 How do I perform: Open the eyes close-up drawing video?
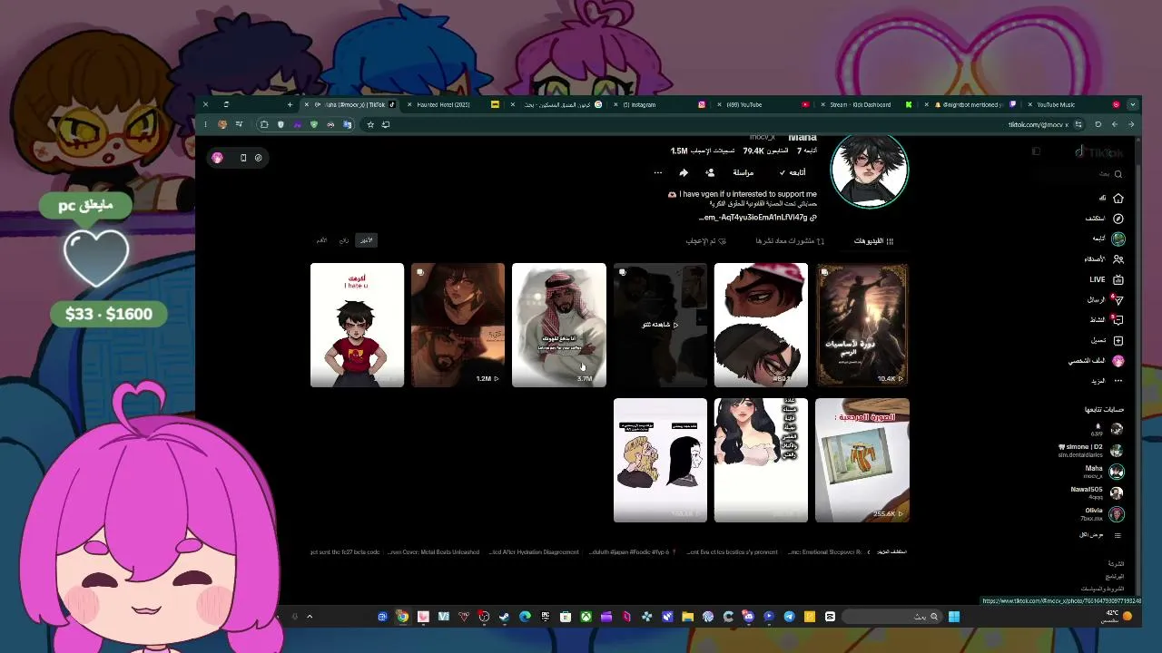click(761, 325)
